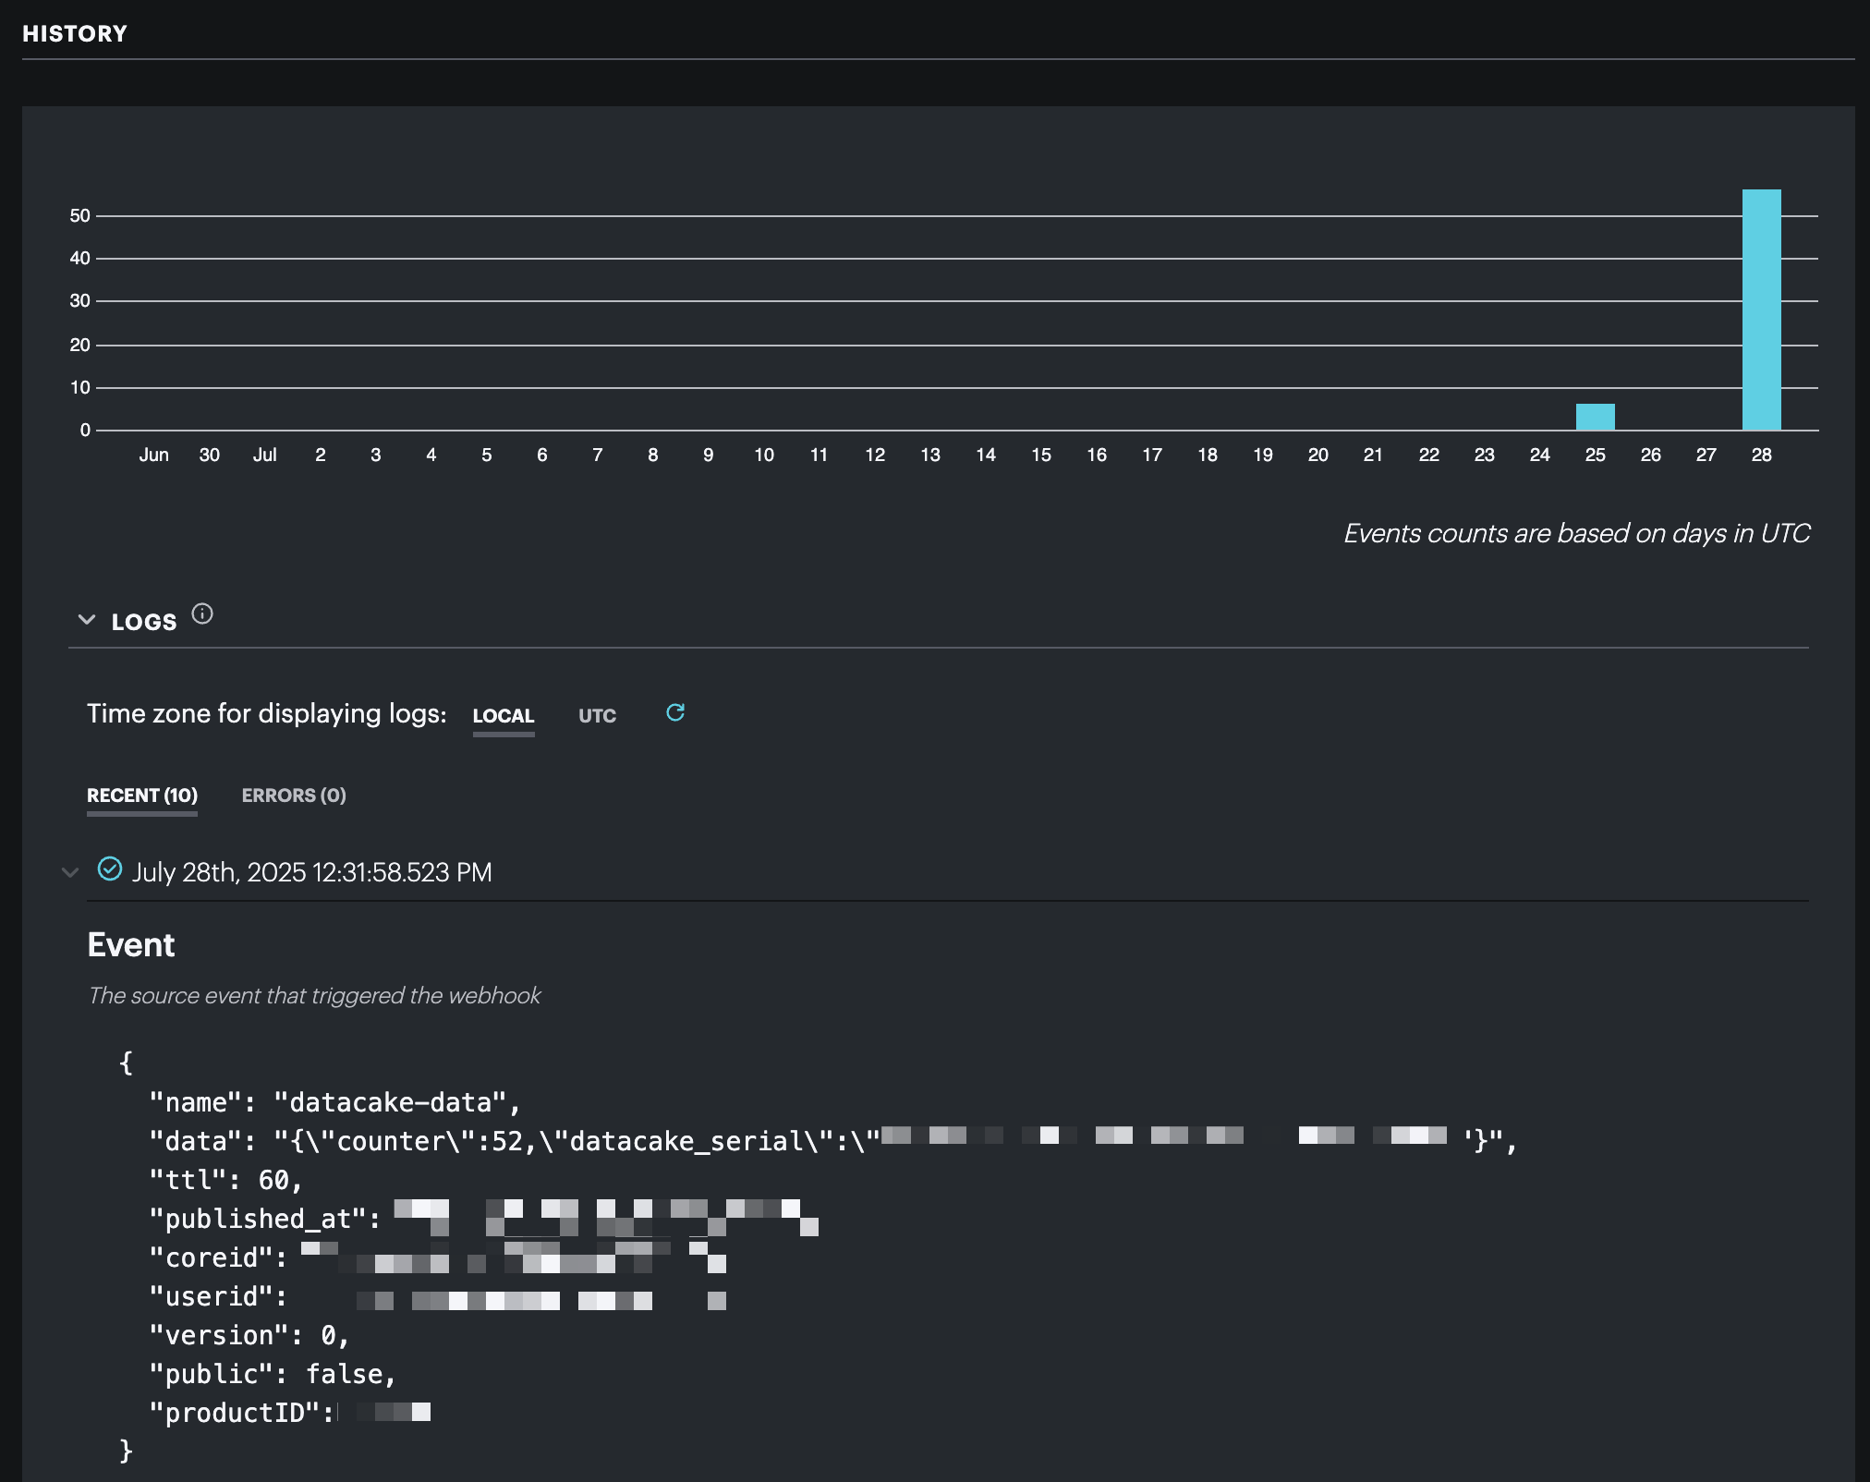Click the "version": 0 line
This screenshot has height=1482, width=1870.
pyautogui.click(x=249, y=1335)
